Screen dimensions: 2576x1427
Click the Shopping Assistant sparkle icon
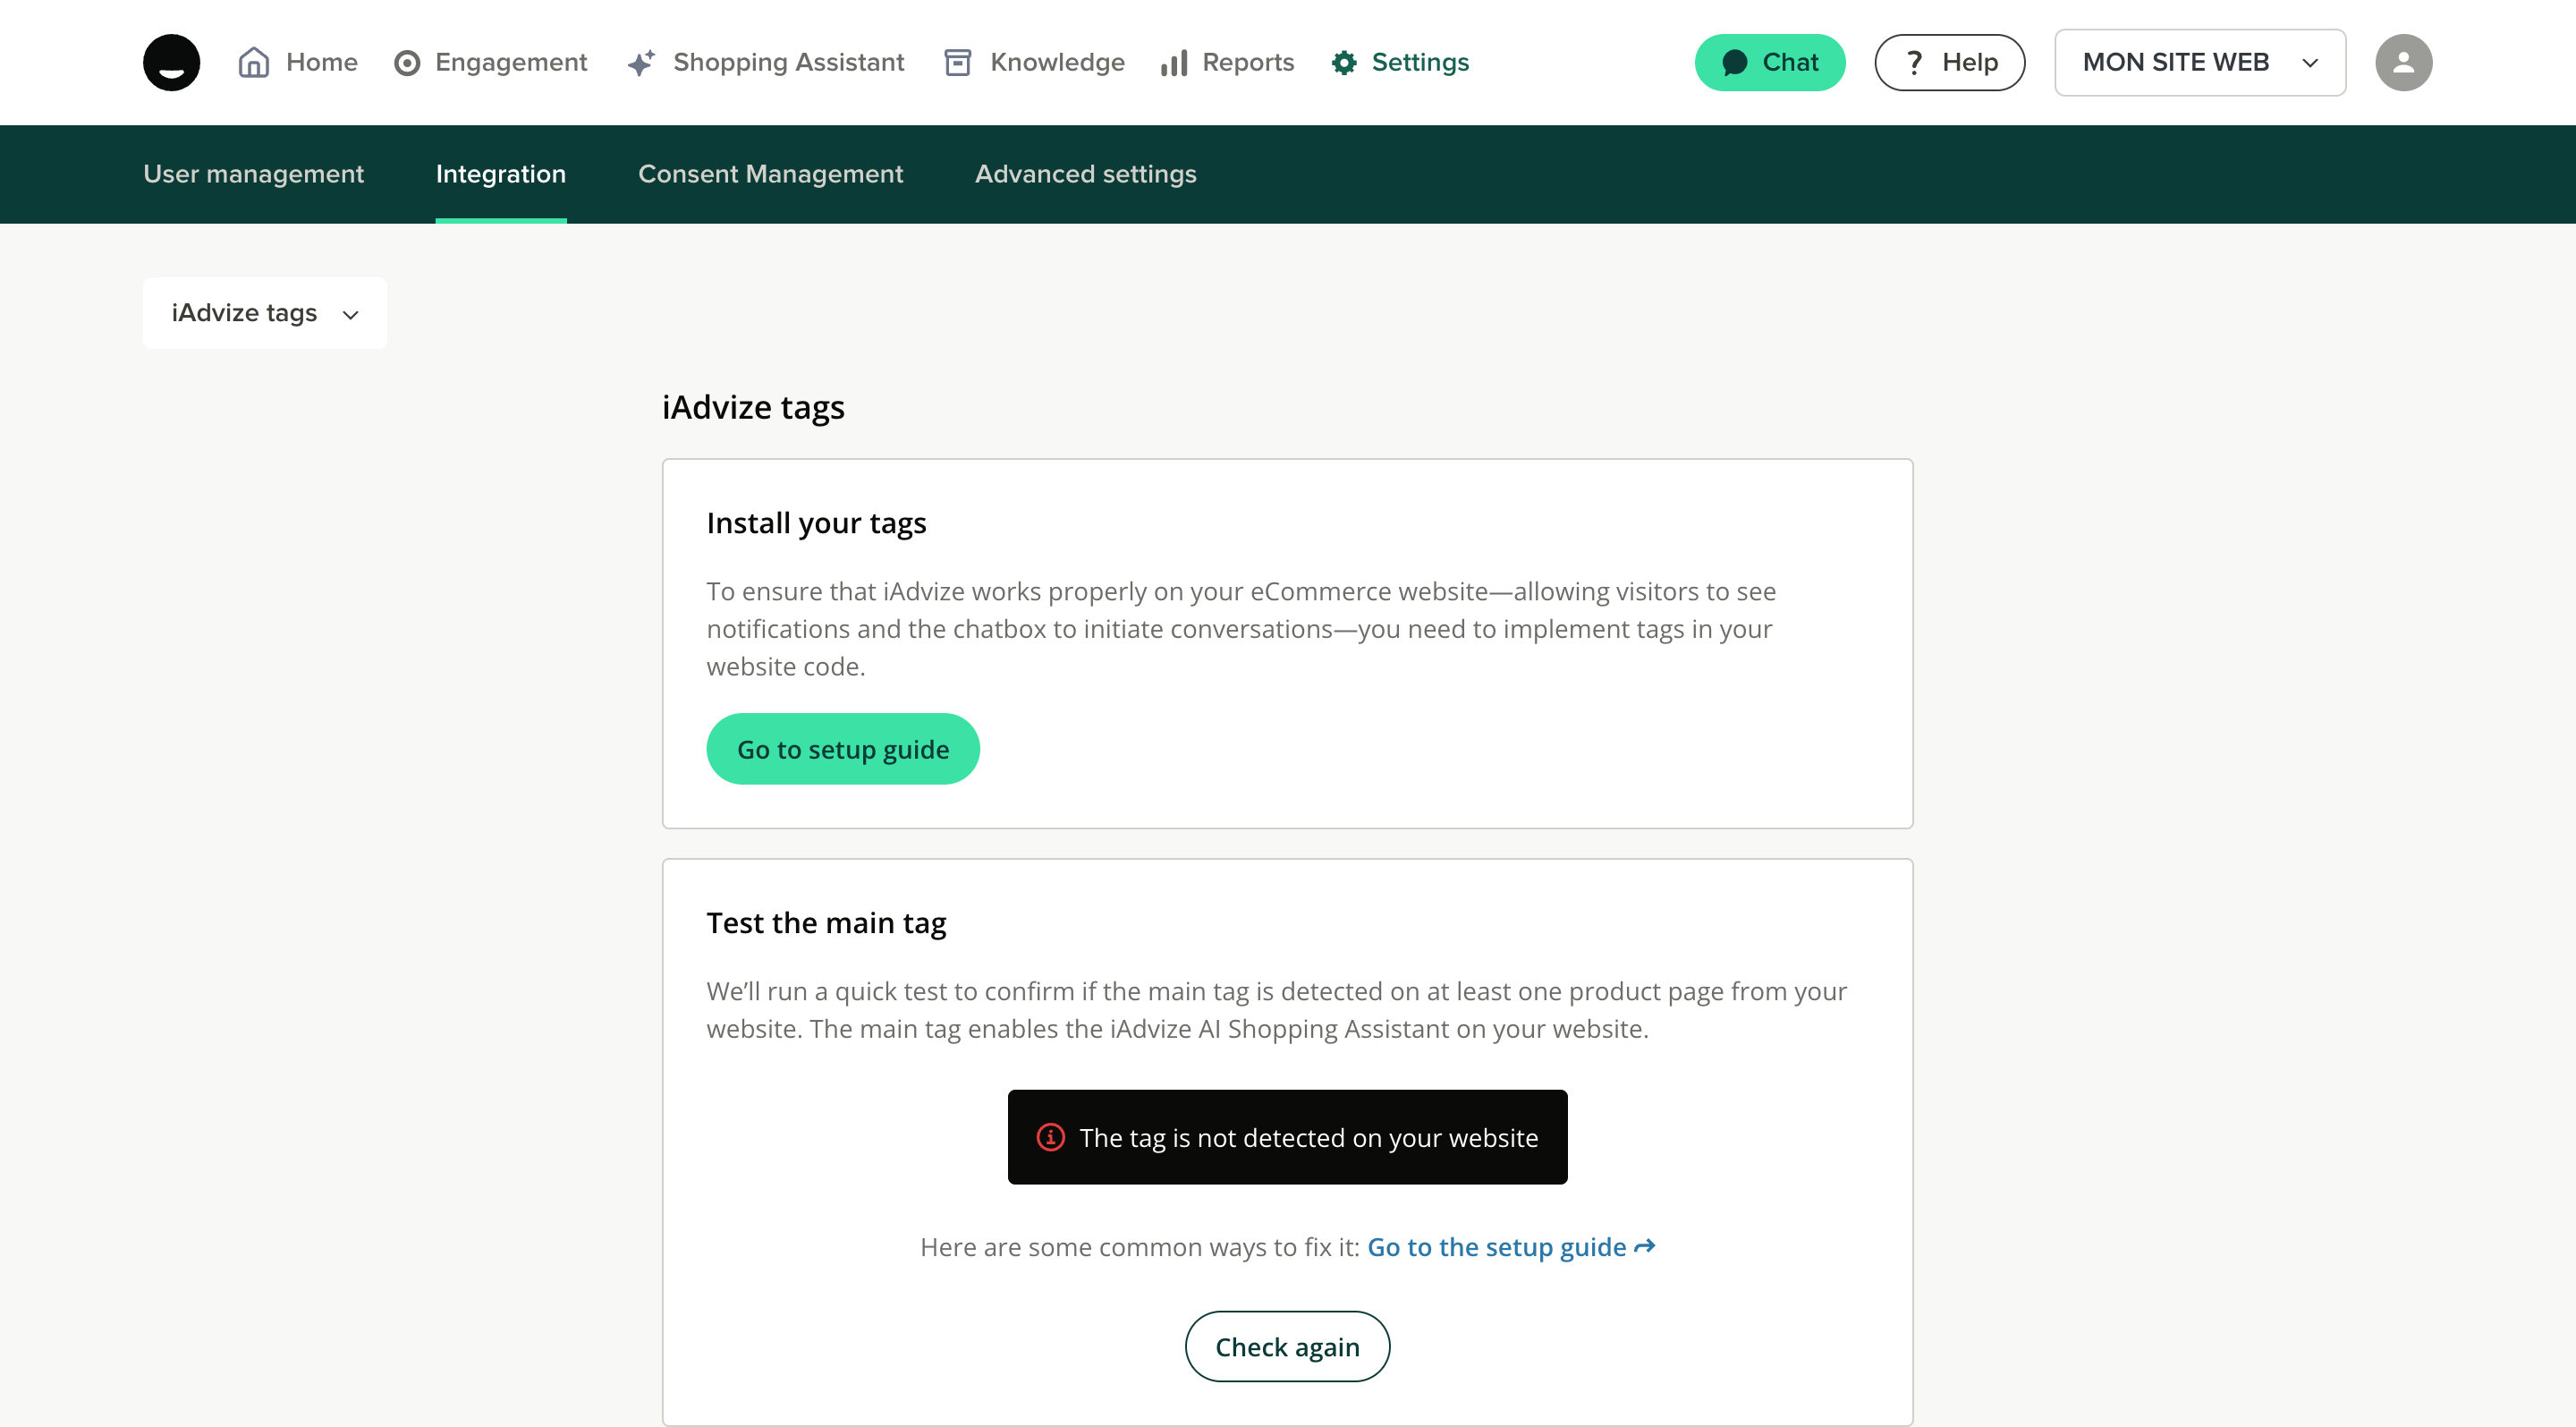[641, 63]
